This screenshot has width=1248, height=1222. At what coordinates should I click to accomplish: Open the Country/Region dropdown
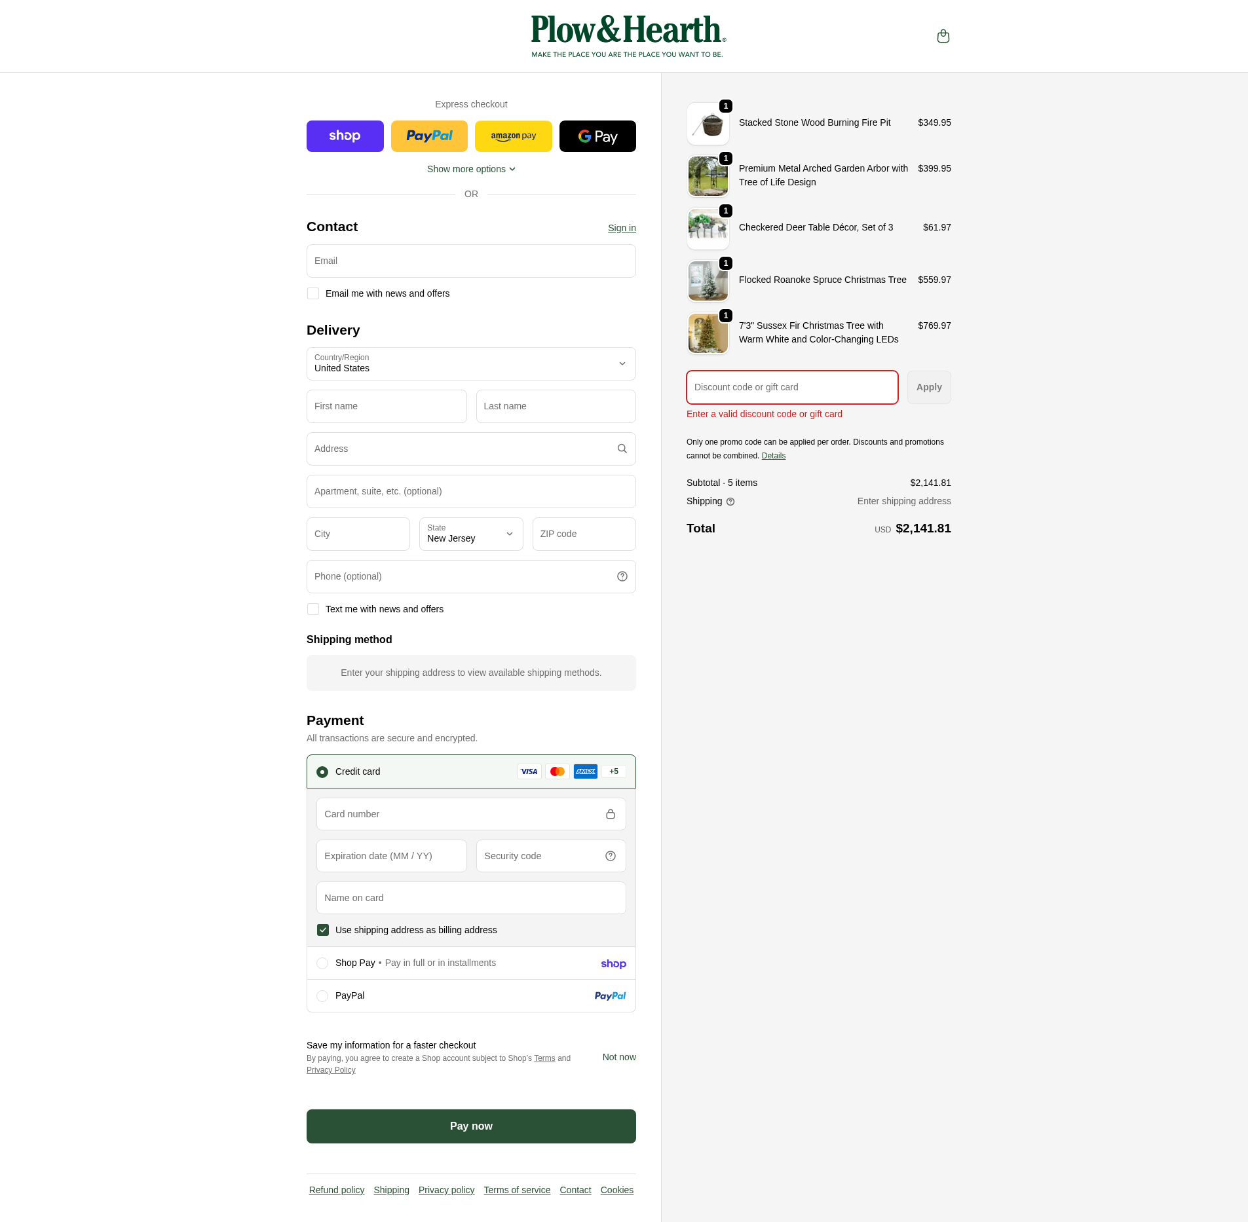(x=471, y=363)
